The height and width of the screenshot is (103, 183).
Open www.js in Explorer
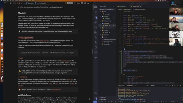click(x=107, y=14)
